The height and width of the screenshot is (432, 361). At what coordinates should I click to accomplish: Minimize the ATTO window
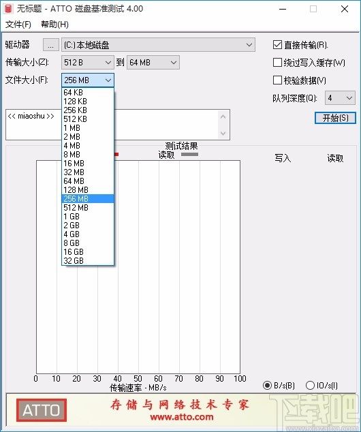tap(283, 9)
